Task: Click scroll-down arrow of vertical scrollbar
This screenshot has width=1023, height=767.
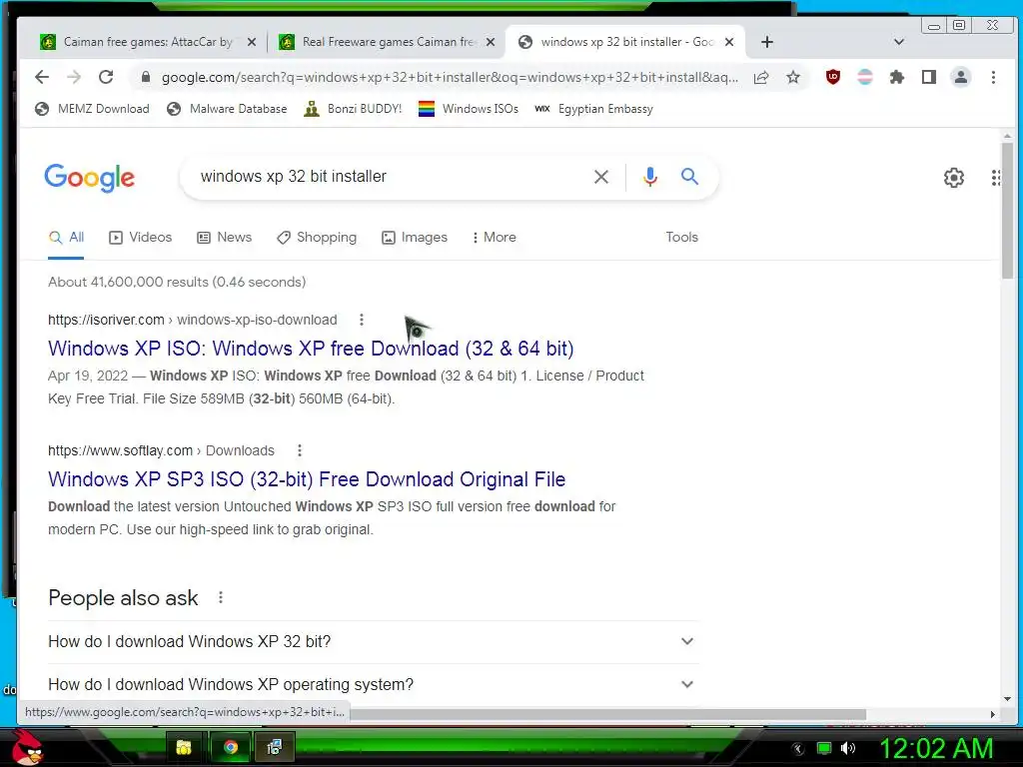Action: 1007,698
